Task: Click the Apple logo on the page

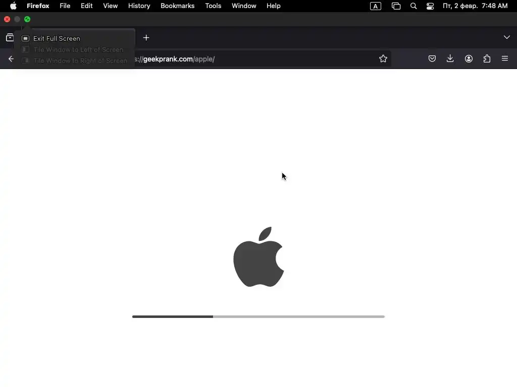Action: 258,256
